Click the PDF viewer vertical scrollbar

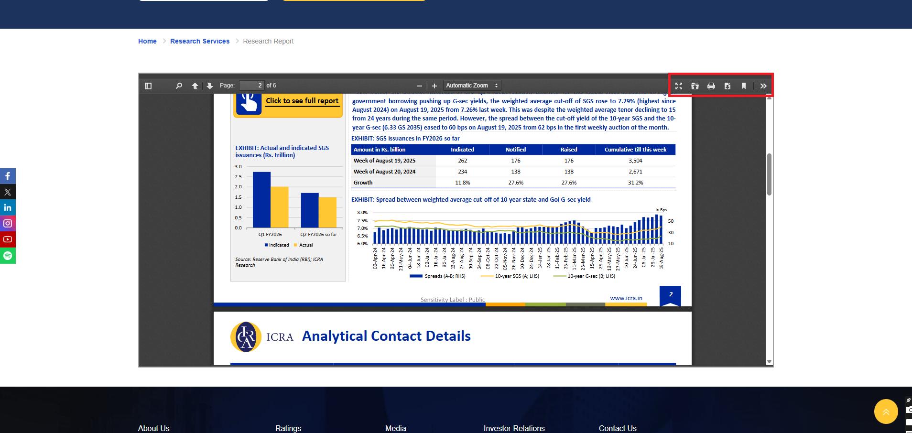pyautogui.click(x=769, y=174)
